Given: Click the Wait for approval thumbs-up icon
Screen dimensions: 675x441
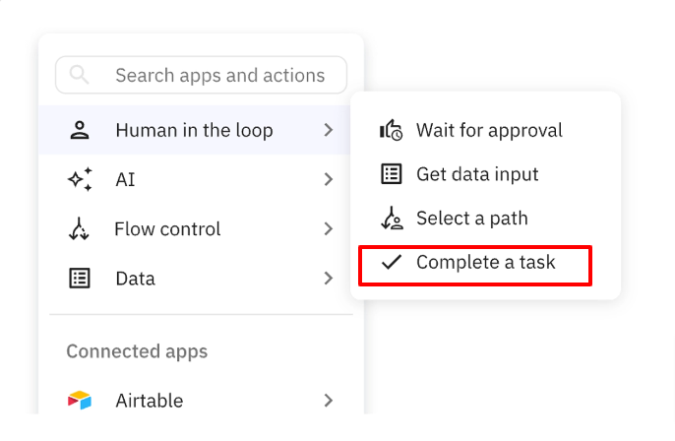Looking at the screenshot, I should tap(392, 130).
